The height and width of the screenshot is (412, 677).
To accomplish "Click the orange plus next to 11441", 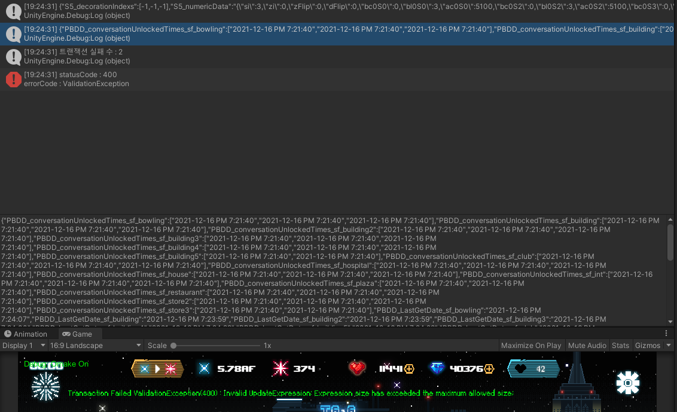I will 409,369.
